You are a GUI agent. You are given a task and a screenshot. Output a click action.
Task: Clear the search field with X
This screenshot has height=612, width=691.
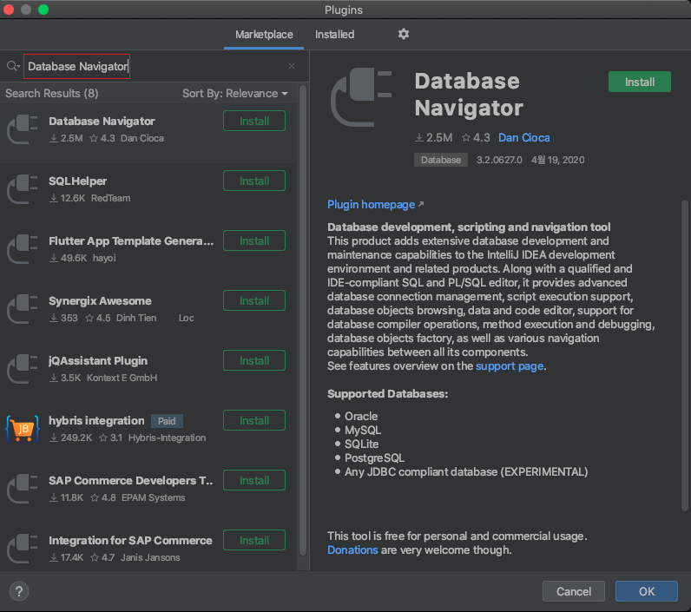tap(292, 66)
